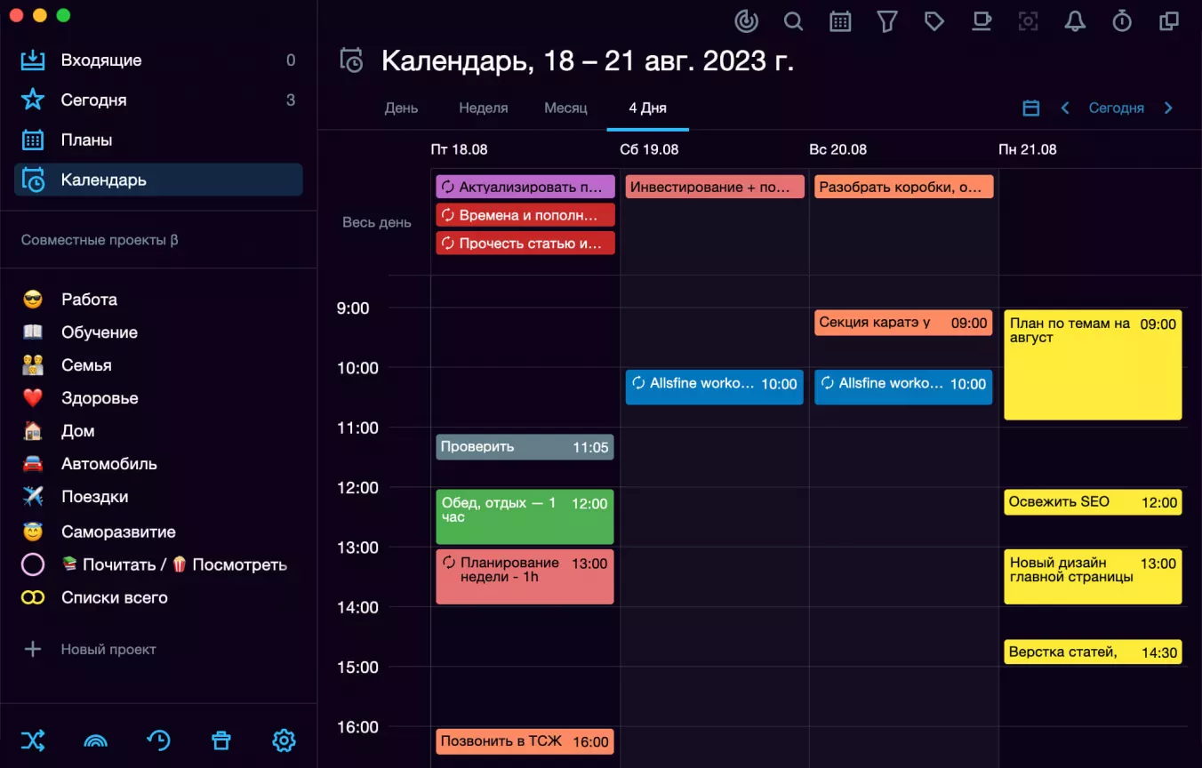Click the tag icon in toolbar

coord(934,21)
